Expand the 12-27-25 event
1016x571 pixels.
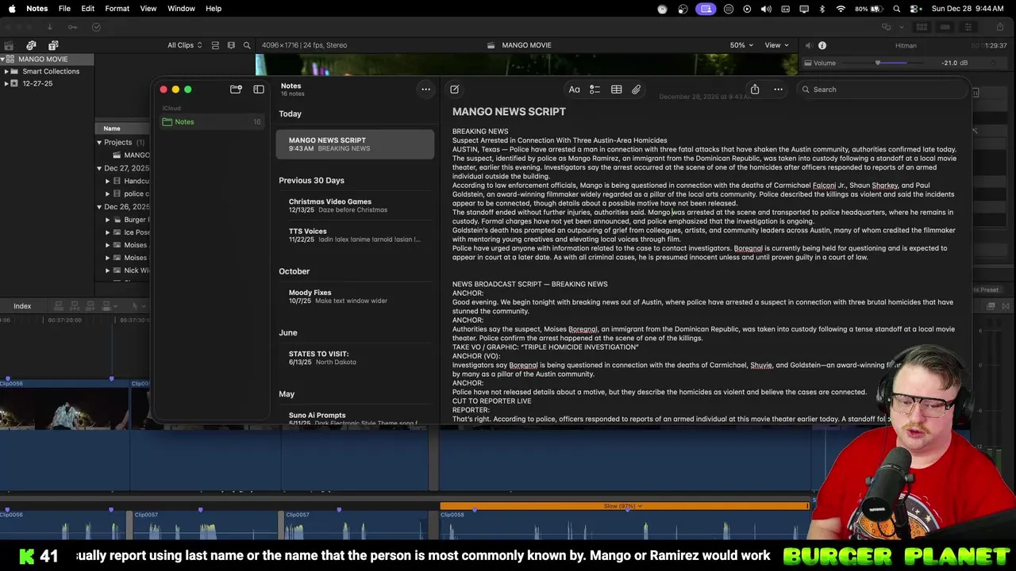[x=6, y=83]
